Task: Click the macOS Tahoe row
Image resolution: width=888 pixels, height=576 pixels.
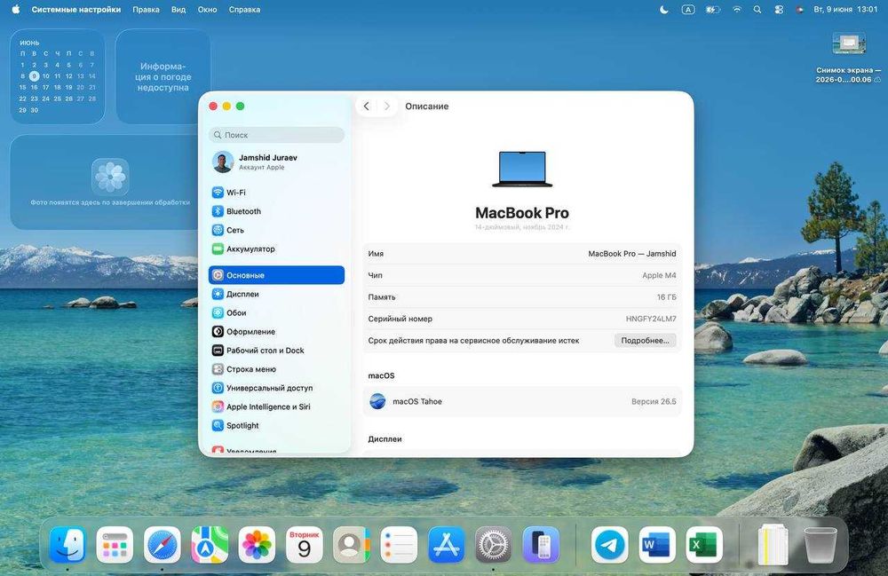Action: 521,401
